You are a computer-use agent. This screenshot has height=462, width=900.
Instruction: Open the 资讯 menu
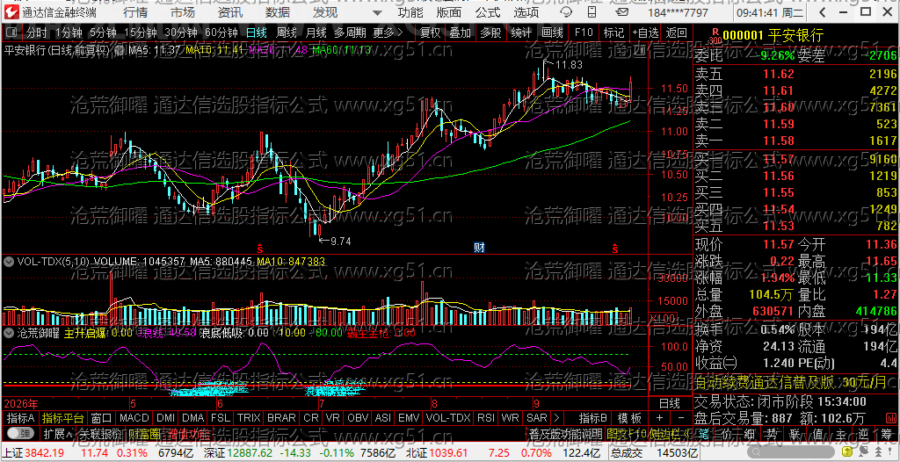pyautogui.click(x=230, y=12)
